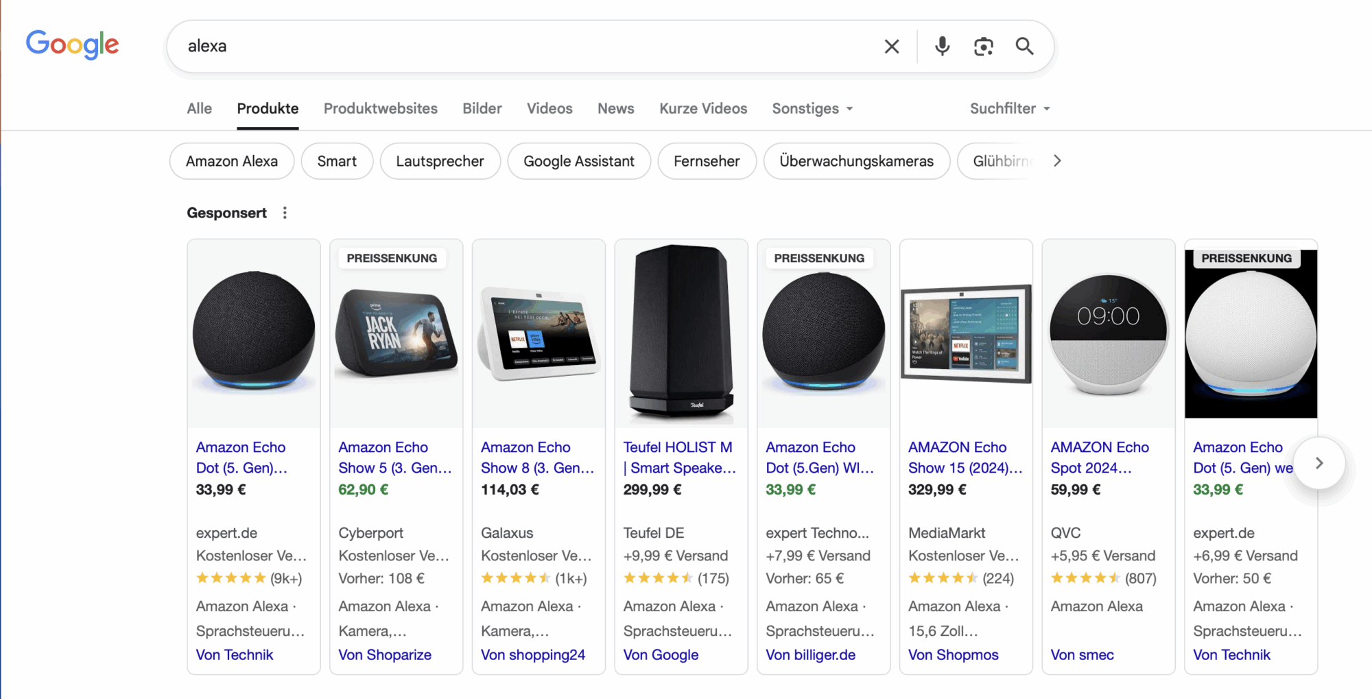Switch to the Bilder tab
The width and height of the screenshot is (1372, 699).
point(482,109)
